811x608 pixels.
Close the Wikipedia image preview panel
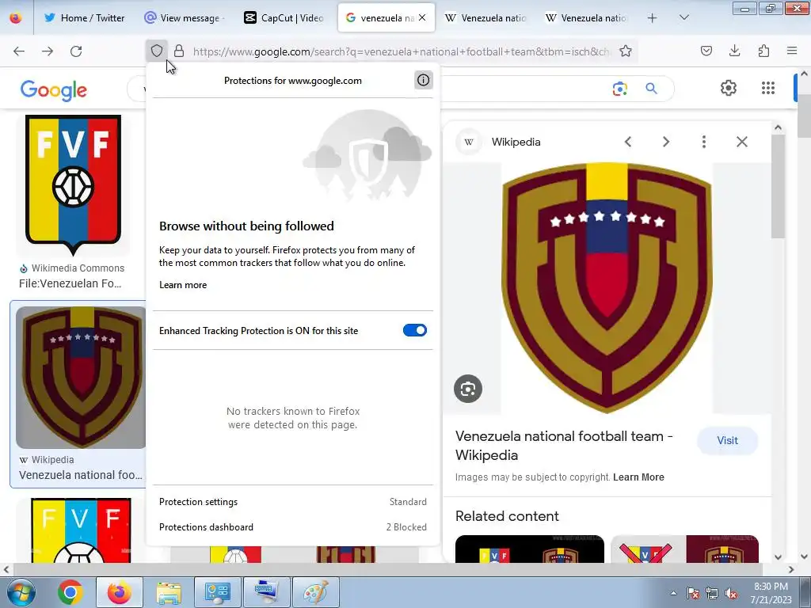(x=741, y=142)
